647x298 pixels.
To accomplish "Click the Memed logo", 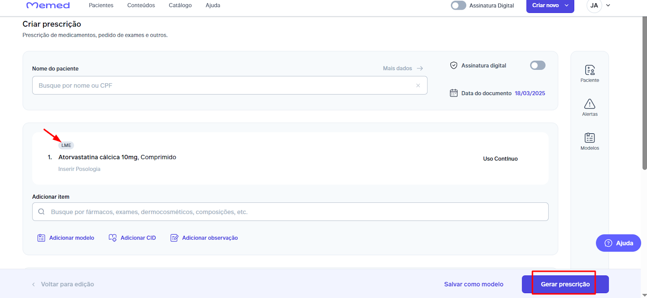I will 48,5.
